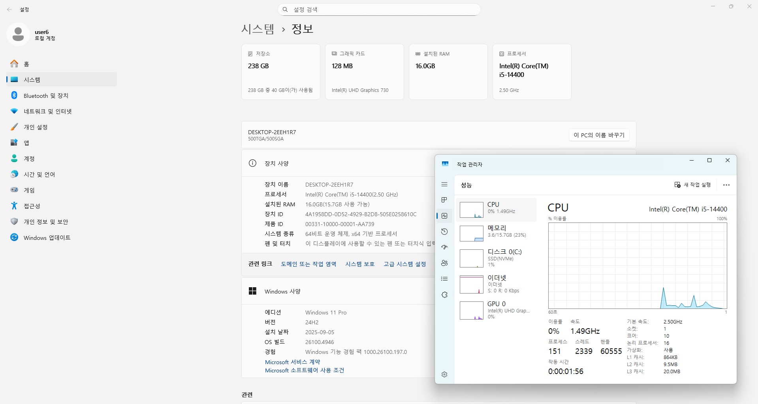Image resolution: width=758 pixels, height=404 pixels.
Task: Click the 게임 controller icon
Action: [x=14, y=190]
